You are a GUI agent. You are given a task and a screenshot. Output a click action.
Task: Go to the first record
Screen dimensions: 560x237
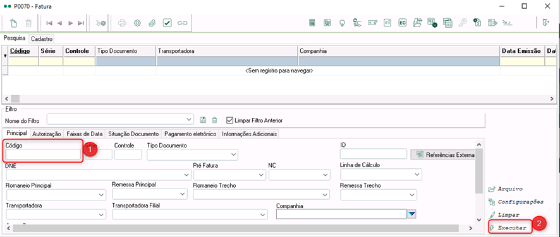49,23
